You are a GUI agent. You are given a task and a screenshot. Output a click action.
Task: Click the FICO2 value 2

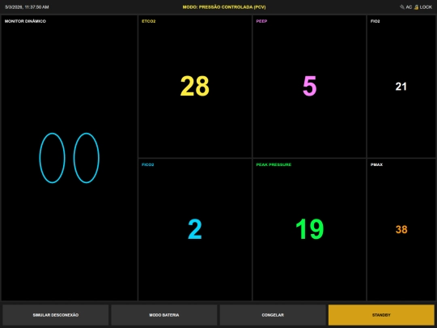pos(195,229)
